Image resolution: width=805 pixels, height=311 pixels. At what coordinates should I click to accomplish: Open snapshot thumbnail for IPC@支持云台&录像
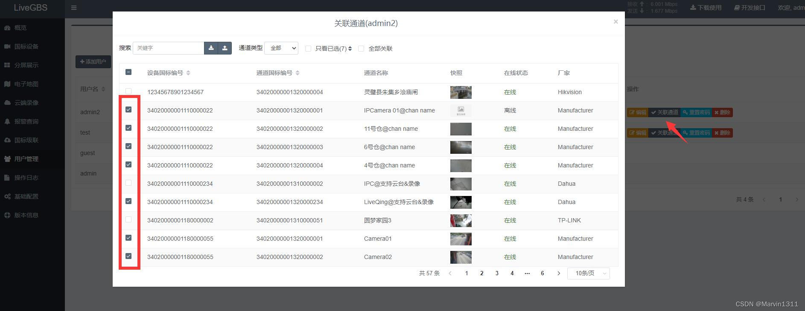click(x=461, y=184)
